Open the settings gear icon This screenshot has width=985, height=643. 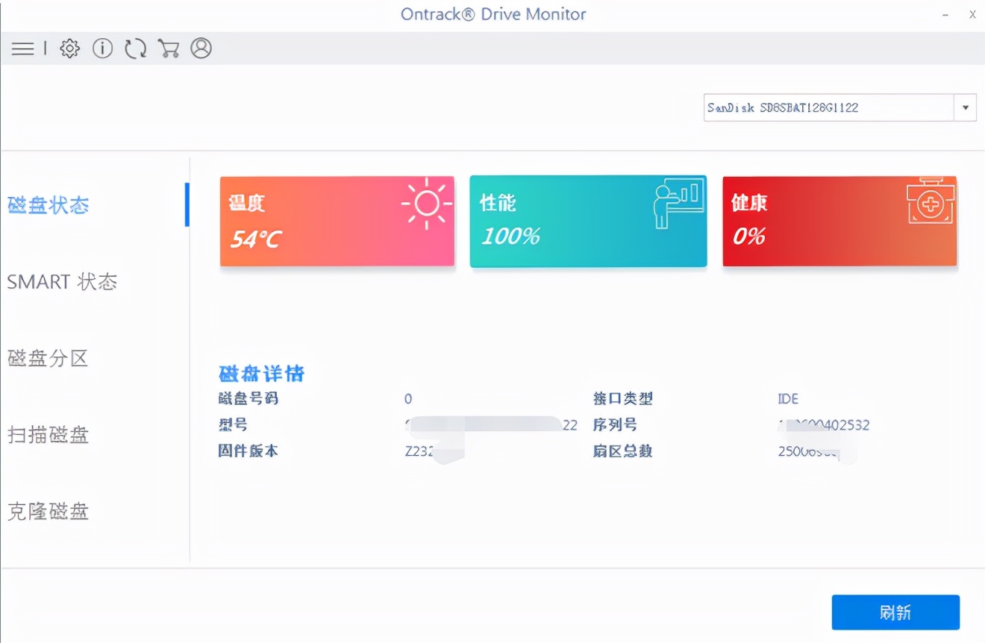point(69,48)
